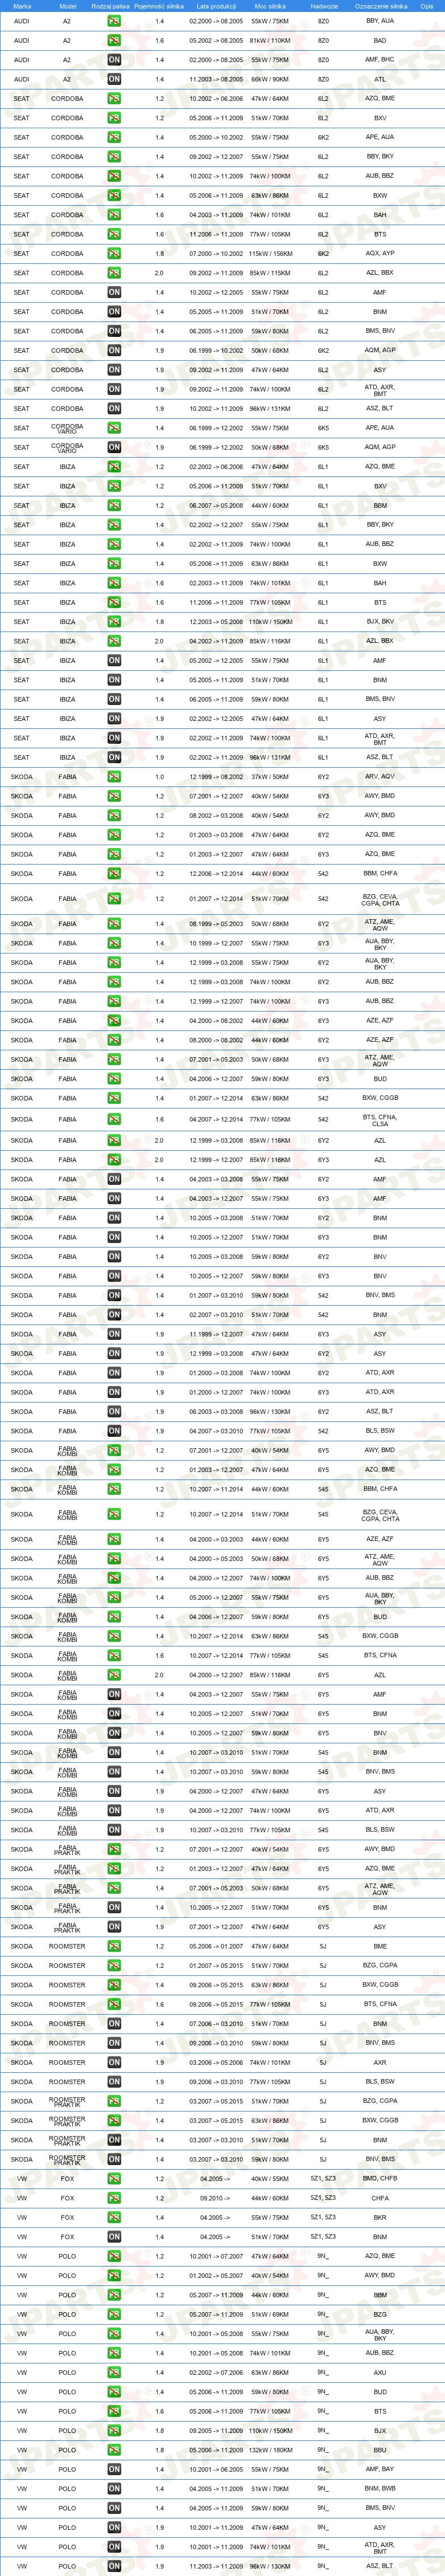This screenshot has height=2576, width=445.
Task: Select petrol icon in Seat Cordoba BAH row
Action: coord(114,215)
